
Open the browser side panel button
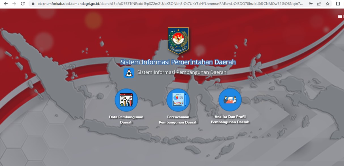coord(338,4)
